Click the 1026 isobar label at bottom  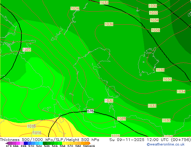tap(115, 136)
